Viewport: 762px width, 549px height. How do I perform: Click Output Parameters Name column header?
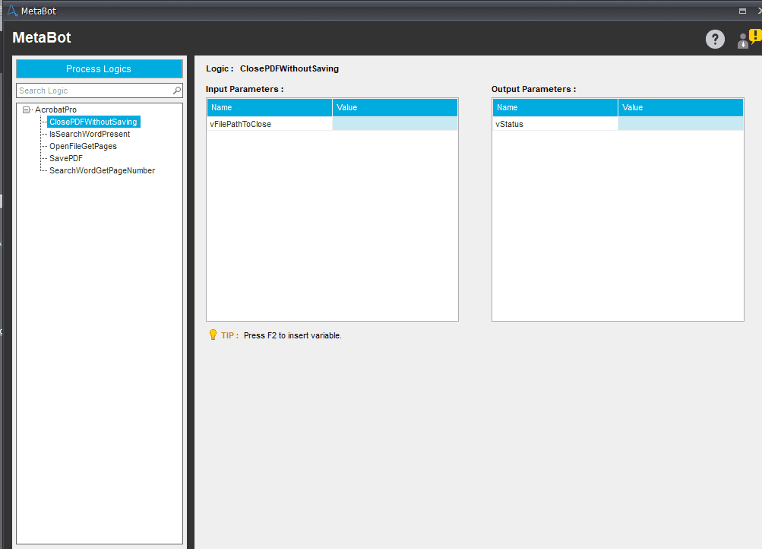tap(555, 107)
